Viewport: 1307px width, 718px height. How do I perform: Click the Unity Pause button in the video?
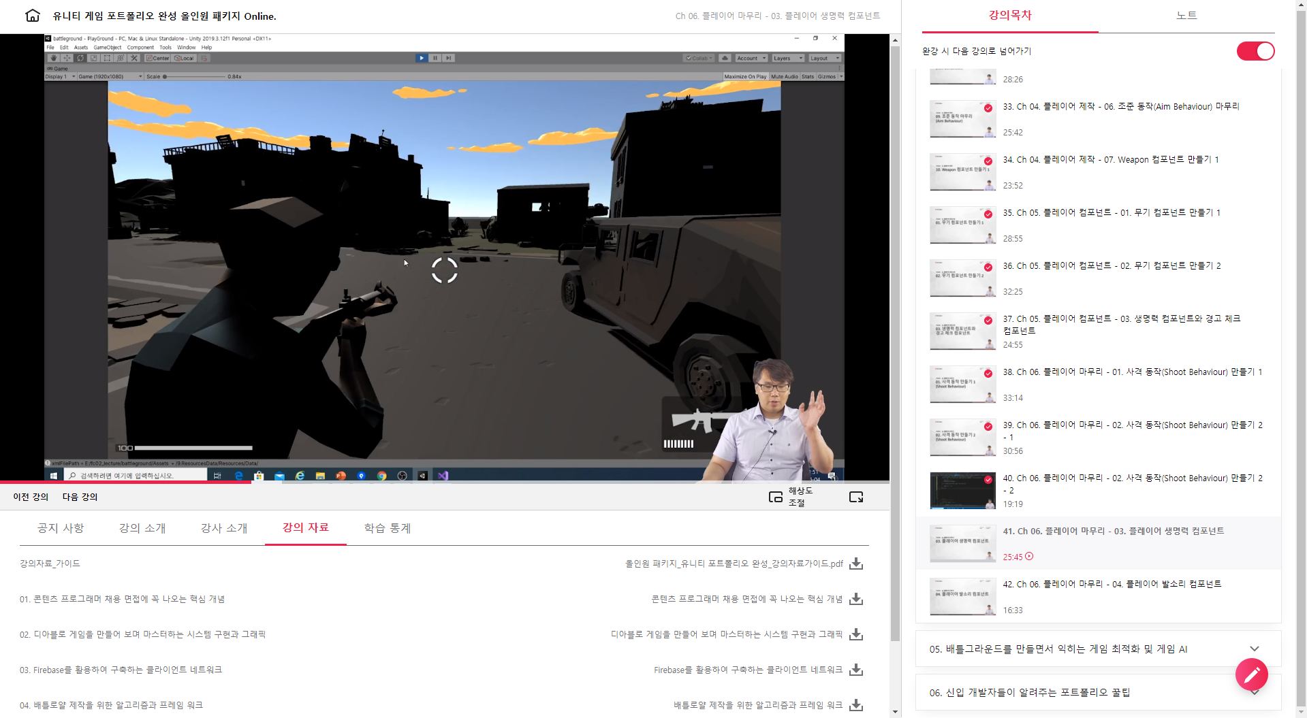coord(435,58)
